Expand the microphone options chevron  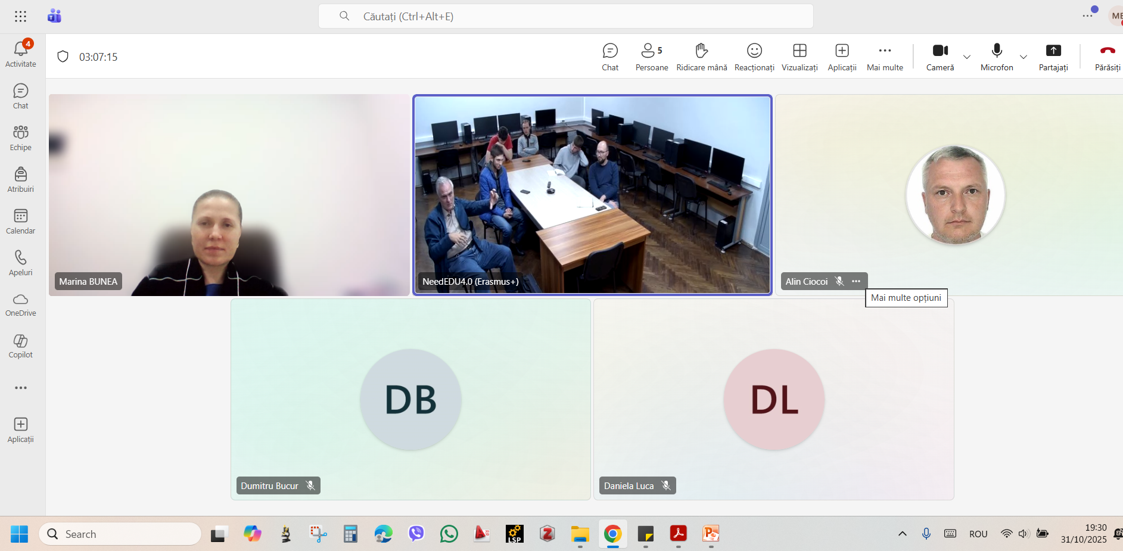click(x=1024, y=57)
